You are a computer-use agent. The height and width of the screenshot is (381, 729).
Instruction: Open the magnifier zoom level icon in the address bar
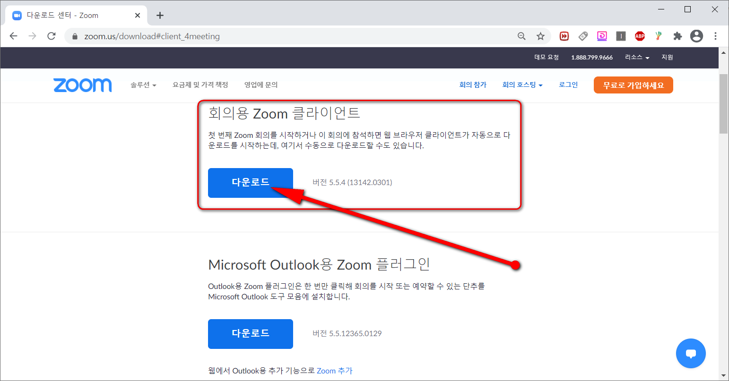(521, 36)
